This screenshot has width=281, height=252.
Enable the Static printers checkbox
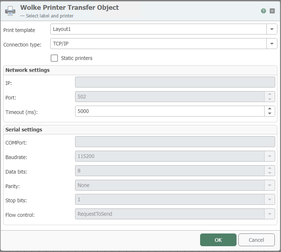54,58
